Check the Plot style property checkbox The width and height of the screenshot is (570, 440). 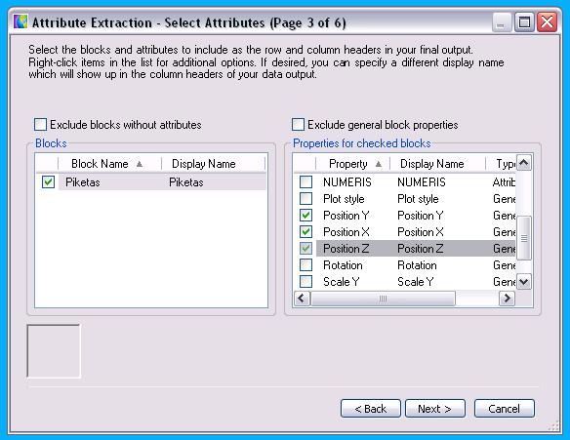pos(305,199)
